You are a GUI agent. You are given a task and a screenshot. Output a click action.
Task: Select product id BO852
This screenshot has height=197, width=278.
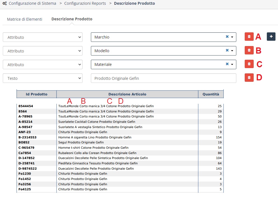(24, 142)
